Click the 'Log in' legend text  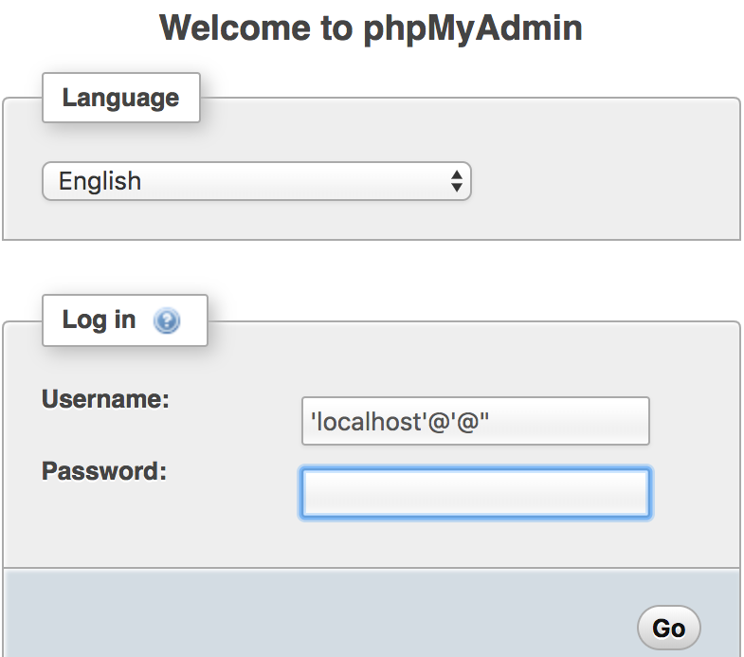click(100, 319)
